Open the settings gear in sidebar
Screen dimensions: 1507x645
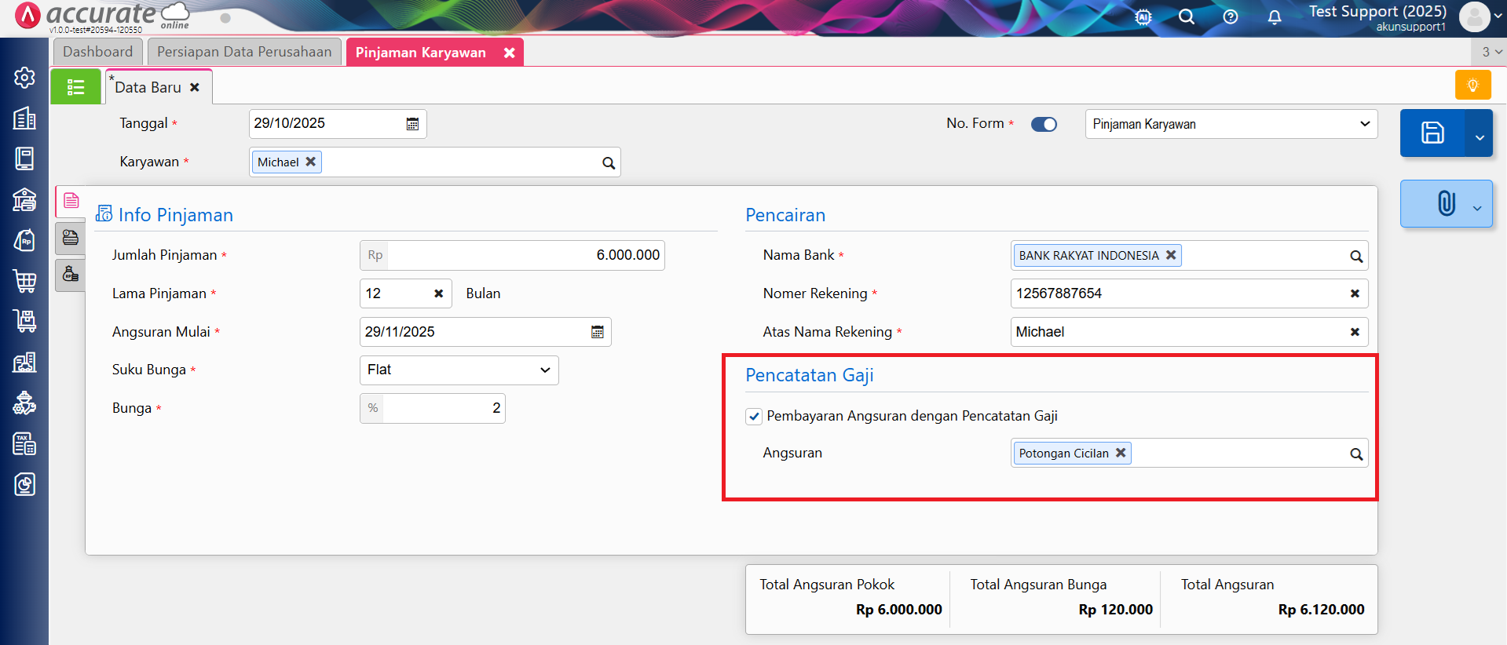point(24,78)
